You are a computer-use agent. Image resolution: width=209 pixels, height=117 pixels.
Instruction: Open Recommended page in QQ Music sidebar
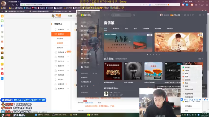pyautogui.click(x=84, y=26)
